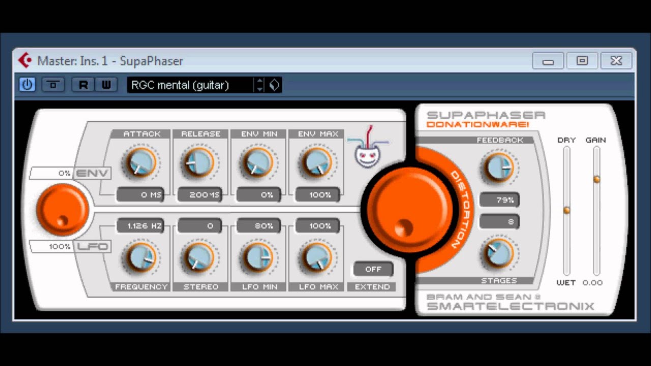This screenshot has width=651, height=366.
Task: Click the ENV 0% amount display
Action: point(51,173)
